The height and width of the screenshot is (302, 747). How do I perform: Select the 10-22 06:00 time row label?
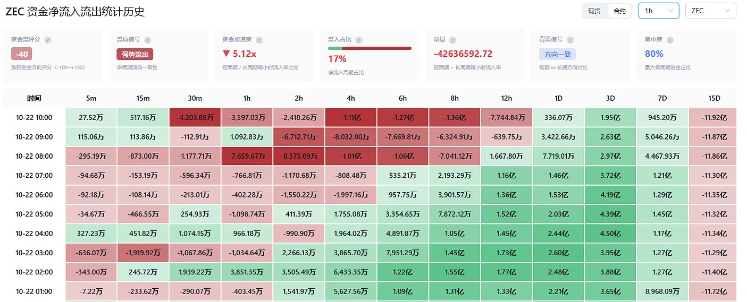[34, 195]
